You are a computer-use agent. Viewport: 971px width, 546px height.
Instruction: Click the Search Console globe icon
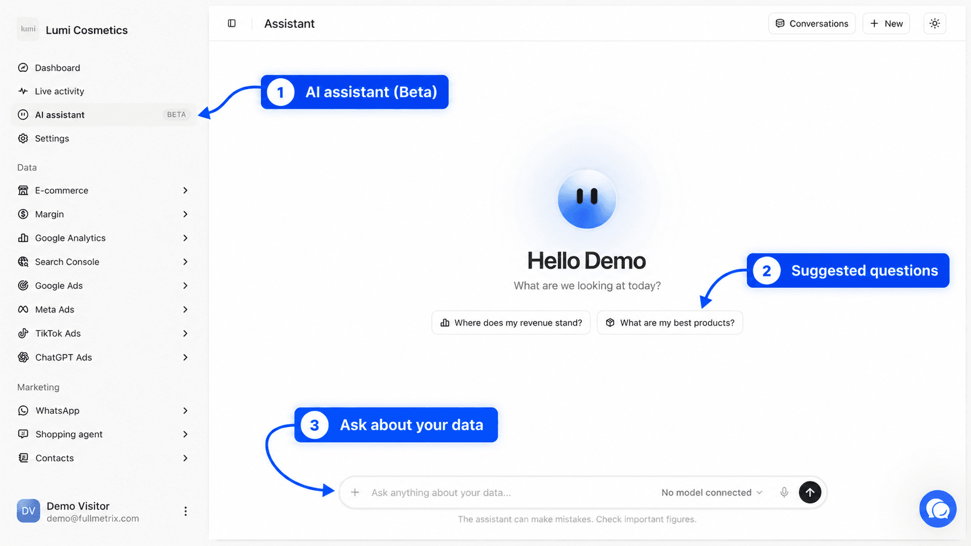(23, 262)
